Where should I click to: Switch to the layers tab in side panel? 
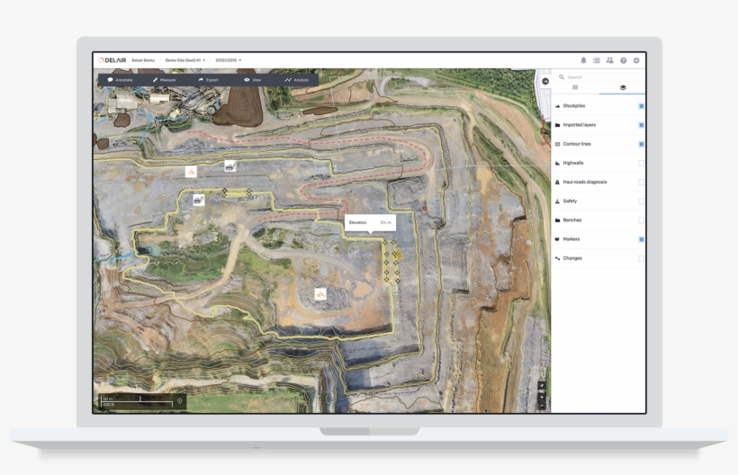pyautogui.click(x=623, y=88)
